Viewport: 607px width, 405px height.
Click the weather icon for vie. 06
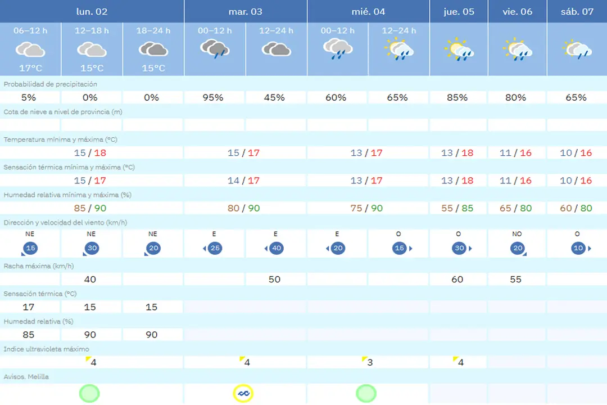point(518,49)
